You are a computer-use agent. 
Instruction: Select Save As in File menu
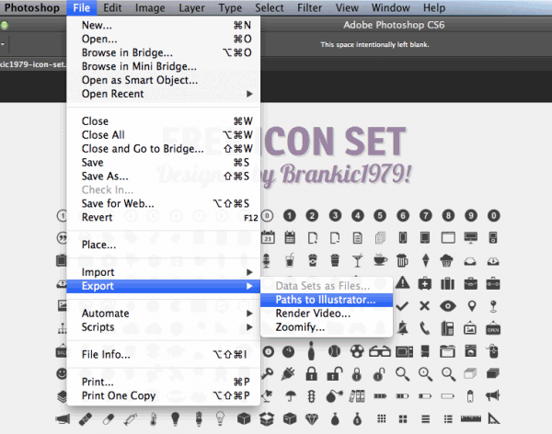(163, 176)
